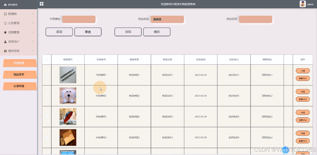
Task: Collapse the 模块管理 menu chevron
Action: click(x=33, y=51)
